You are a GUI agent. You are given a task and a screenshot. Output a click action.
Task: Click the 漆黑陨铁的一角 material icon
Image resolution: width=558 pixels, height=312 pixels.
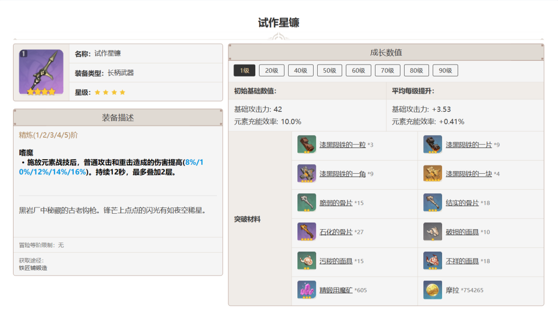306,174
